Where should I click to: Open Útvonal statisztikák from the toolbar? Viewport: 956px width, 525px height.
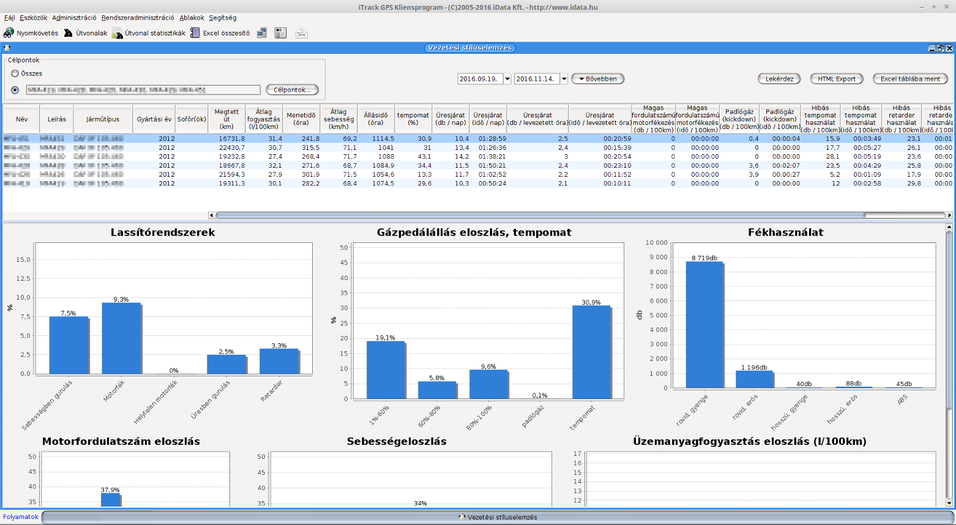118,33
